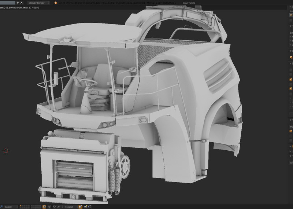Screen dimensions: 293x209
Task: Click the OpenGL render animation clapper icon
Action: [x=90, y=207]
